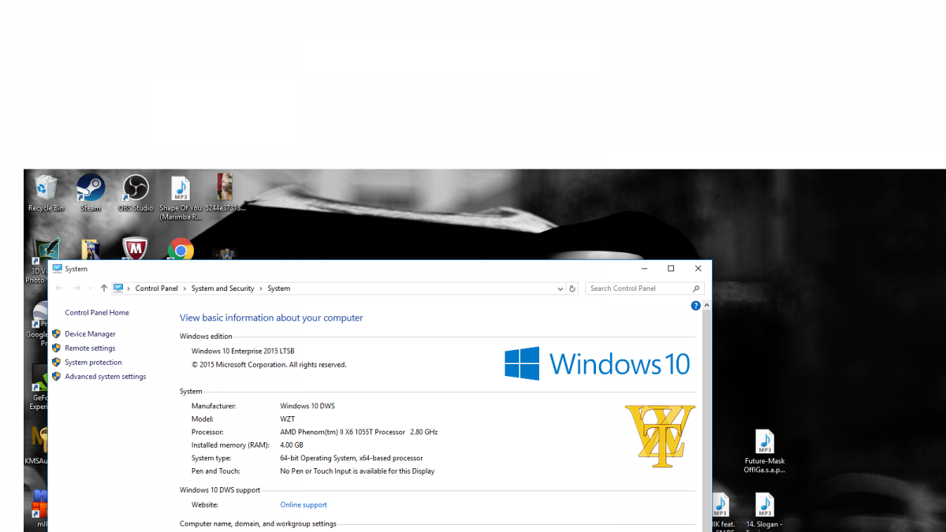Select the Future-Mask Off MP3 file
This screenshot has height=532, width=946.
coord(765,452)
